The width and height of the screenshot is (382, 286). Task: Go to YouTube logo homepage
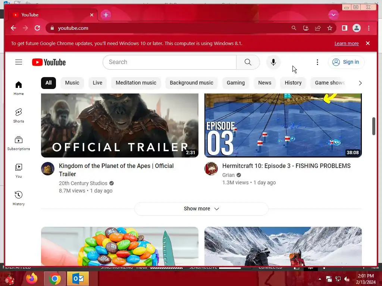pos(49,62)
